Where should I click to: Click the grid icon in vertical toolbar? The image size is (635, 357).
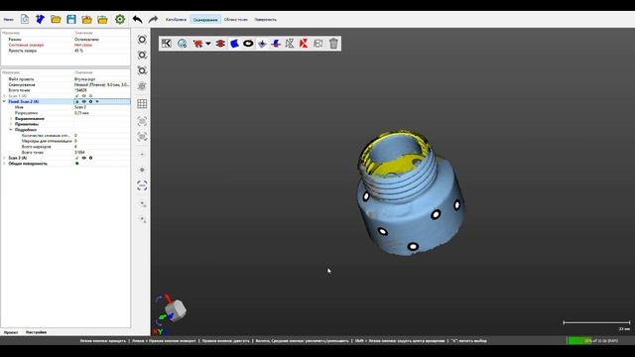142,103
